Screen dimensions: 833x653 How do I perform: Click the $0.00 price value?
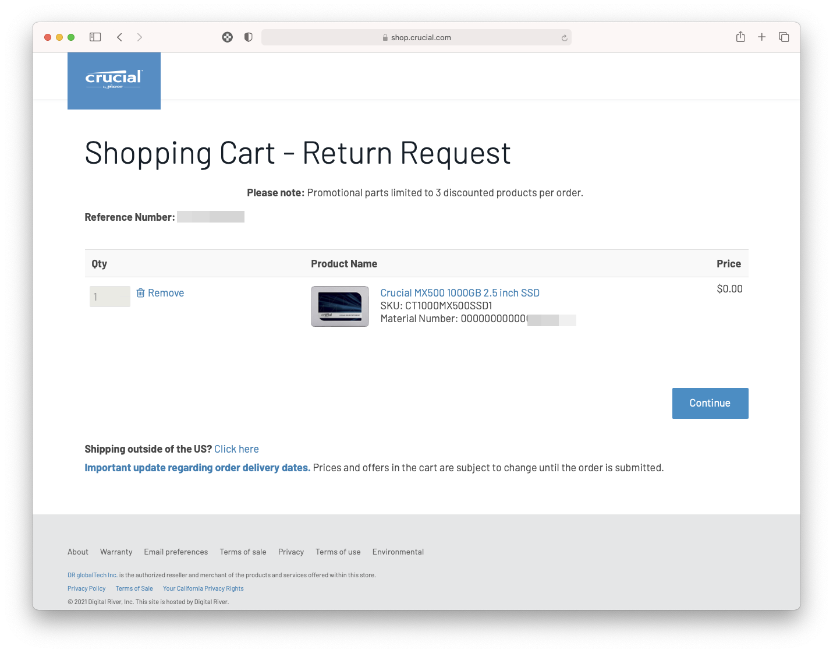pyautogui.click(x=729, y=289)
